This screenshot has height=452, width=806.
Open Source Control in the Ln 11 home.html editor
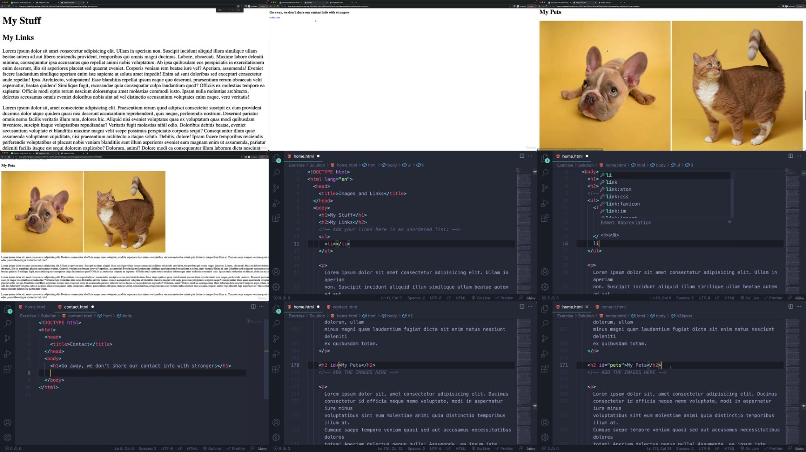276,188
